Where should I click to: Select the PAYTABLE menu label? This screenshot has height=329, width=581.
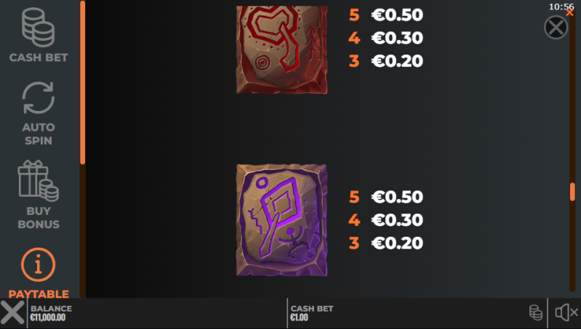pos(39,294)
